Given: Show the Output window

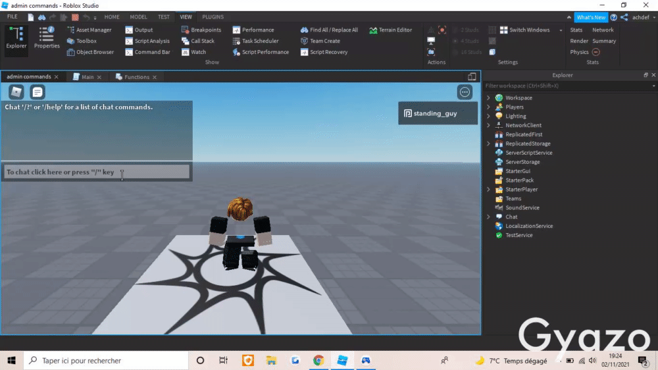Looking at the screenshot, I should click(139, 30).
